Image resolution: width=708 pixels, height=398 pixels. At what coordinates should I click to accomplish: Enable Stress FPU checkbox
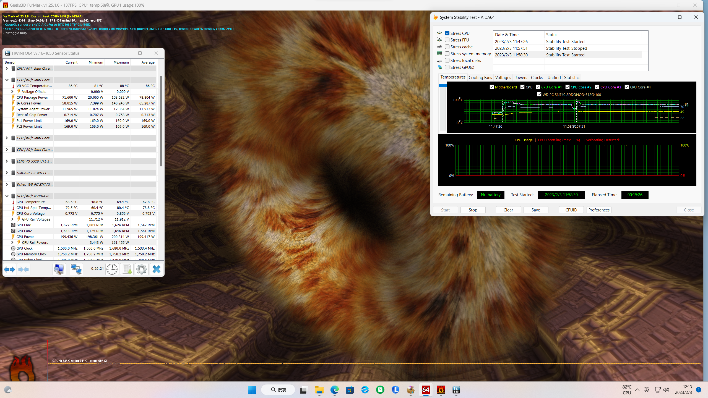pos(447,40)
